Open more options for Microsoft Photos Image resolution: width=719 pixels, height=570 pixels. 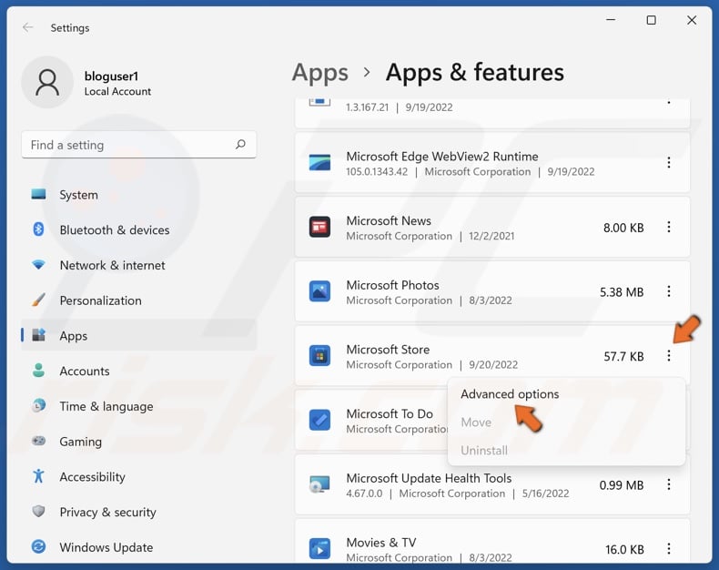coord(669,291)
